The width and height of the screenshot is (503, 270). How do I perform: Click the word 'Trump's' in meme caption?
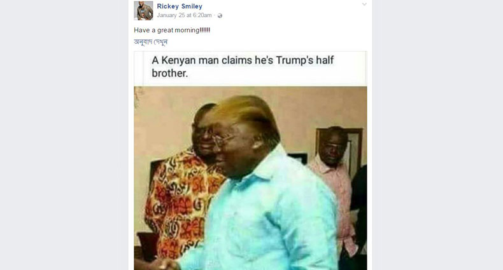[x=294, y=60]
